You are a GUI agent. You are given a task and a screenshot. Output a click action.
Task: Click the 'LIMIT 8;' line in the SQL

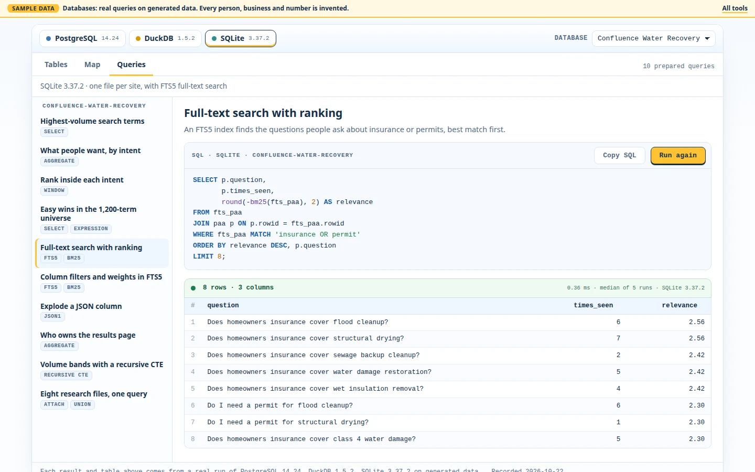209,256
